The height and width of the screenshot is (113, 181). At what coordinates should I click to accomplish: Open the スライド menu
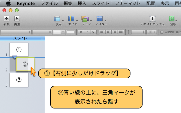101,3
